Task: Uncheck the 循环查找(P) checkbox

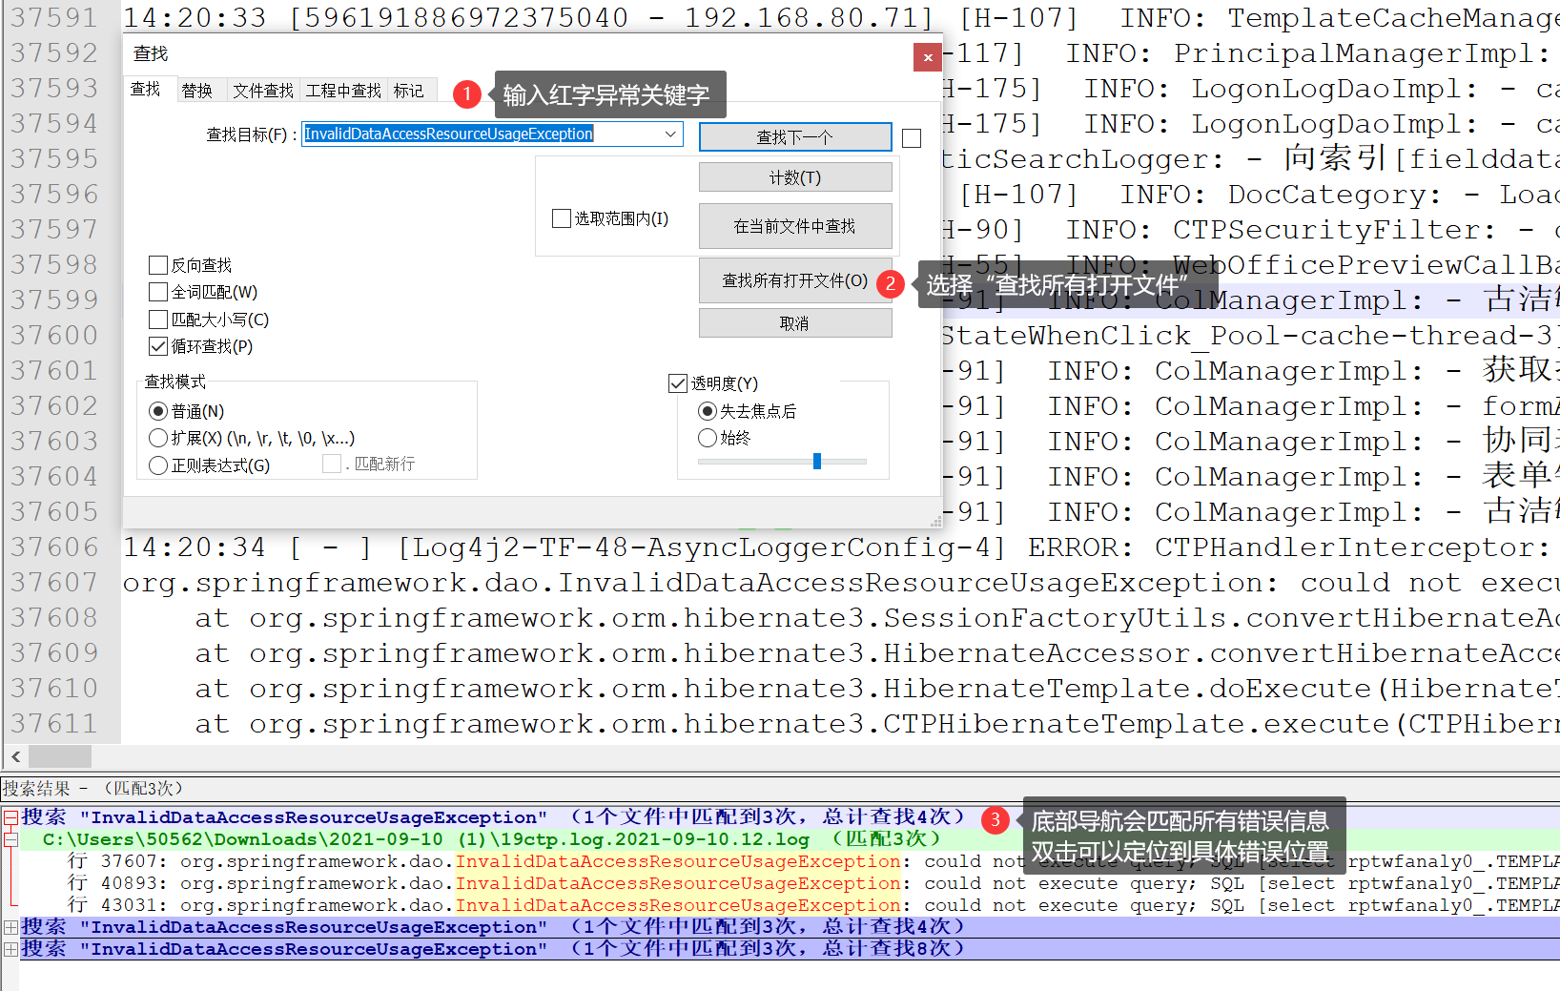Action: [x=158, y=346]
